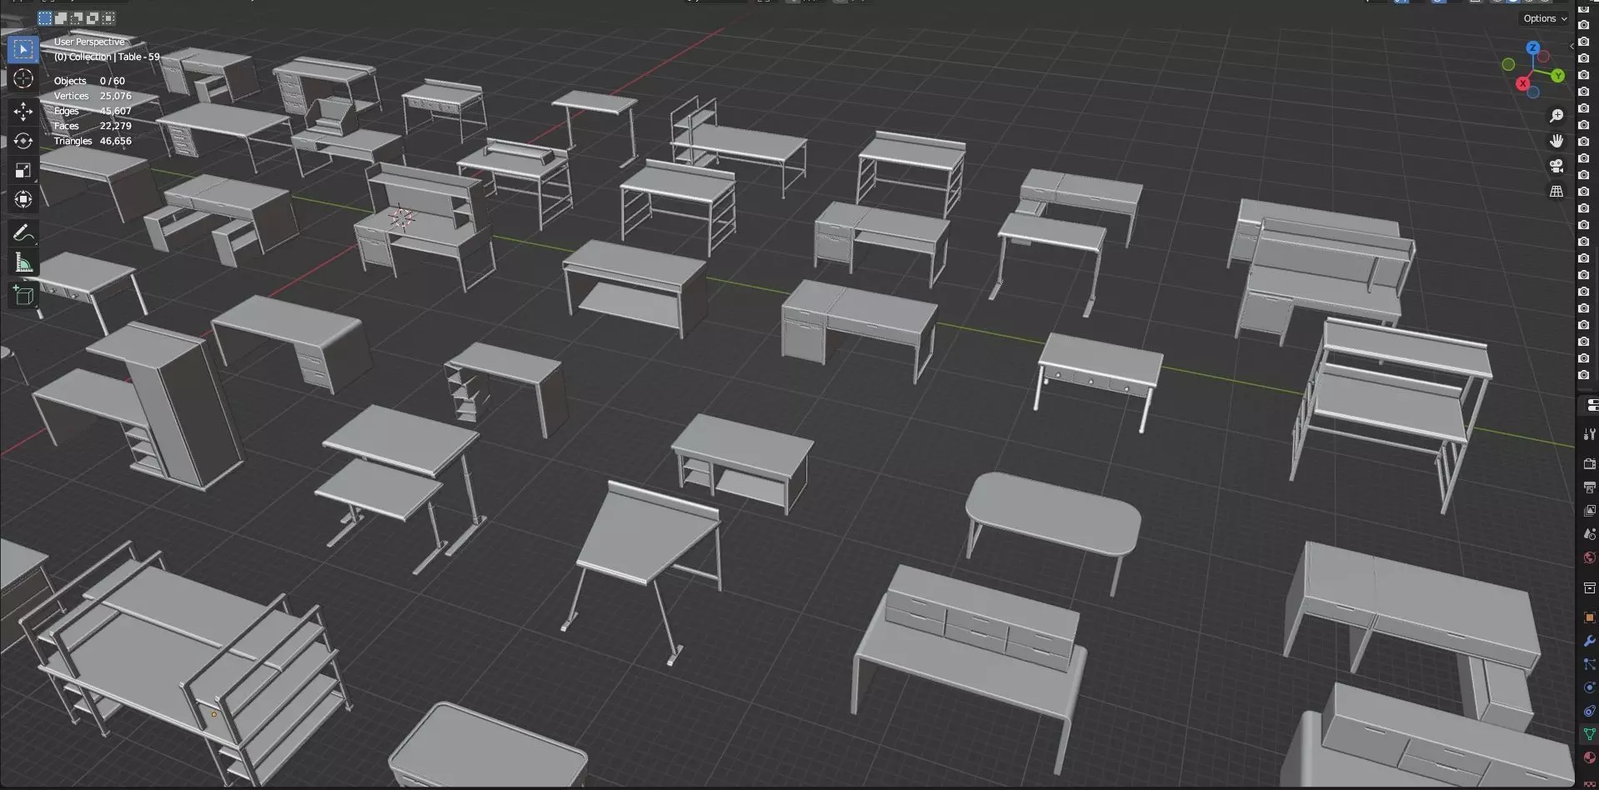Select the oval rounded-top table model
The width and height of the screenshot is (1599, 790).
coord(1054,512)
